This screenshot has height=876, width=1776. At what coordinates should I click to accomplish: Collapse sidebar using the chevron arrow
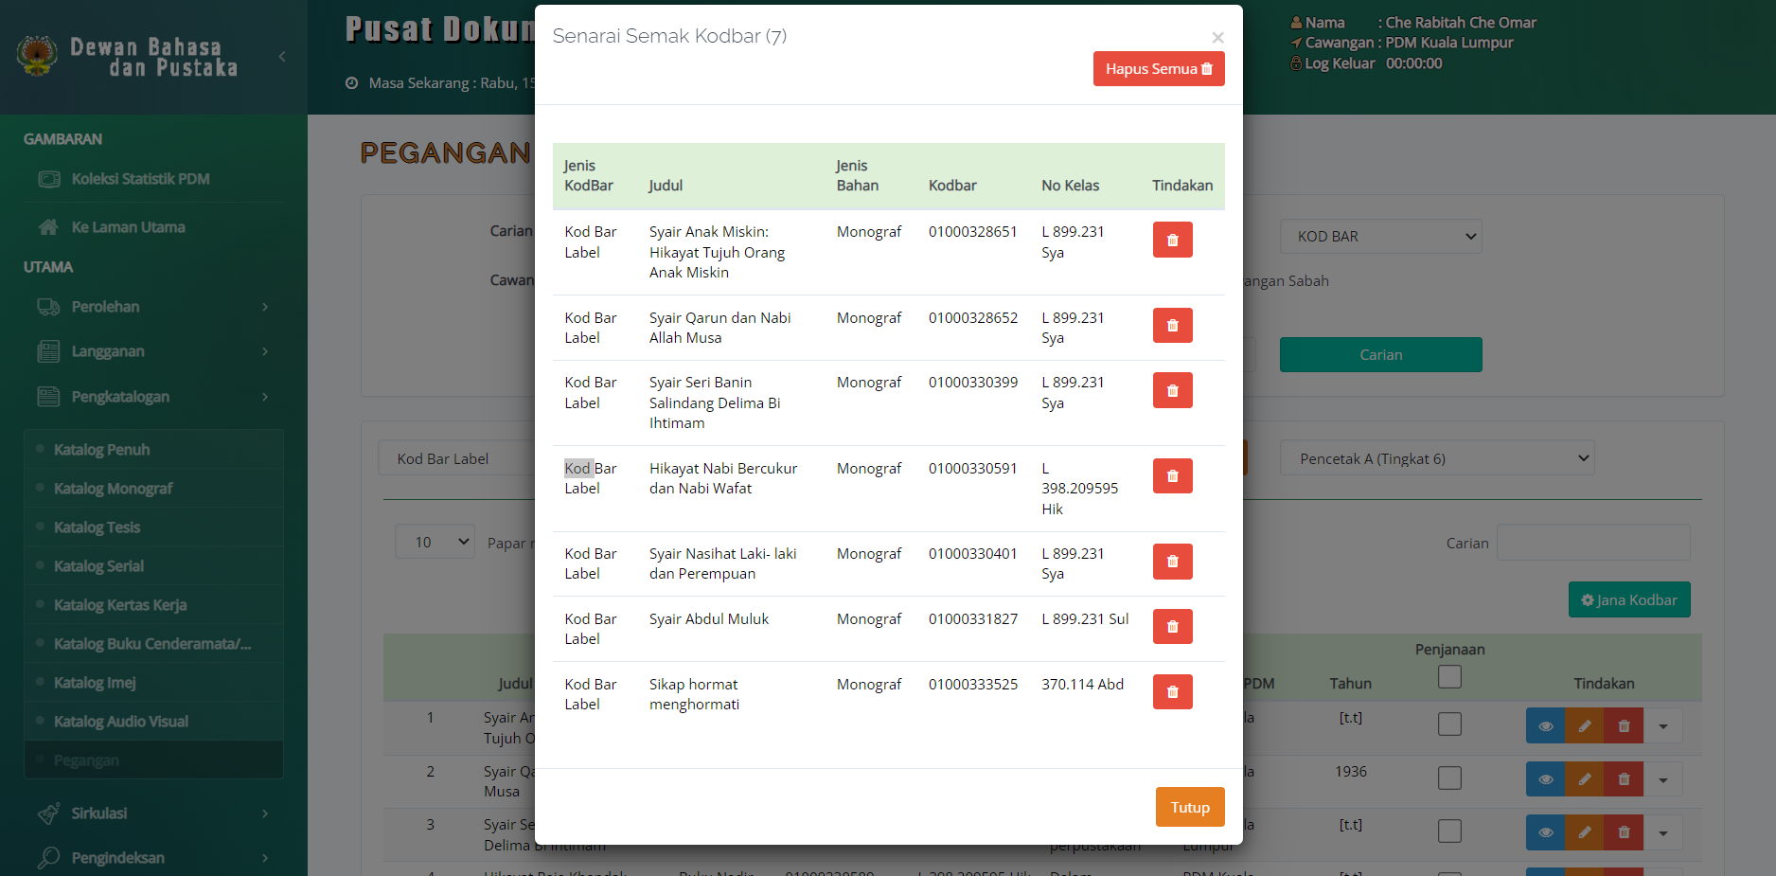point(282,57)
